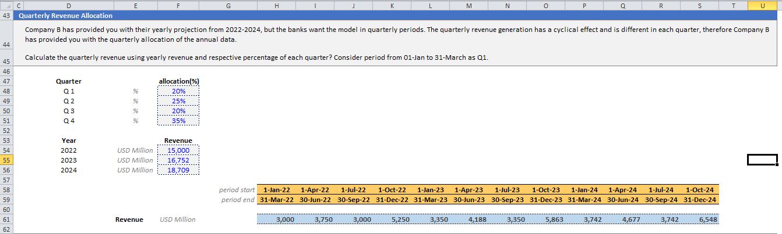This screenshot has height=234, width=782.
Task: Click the period end label
Action: click(239, 200)
